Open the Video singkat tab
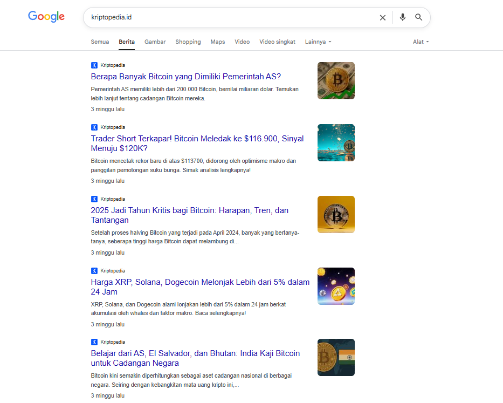503x403 pixels. [x=277, y=42]
